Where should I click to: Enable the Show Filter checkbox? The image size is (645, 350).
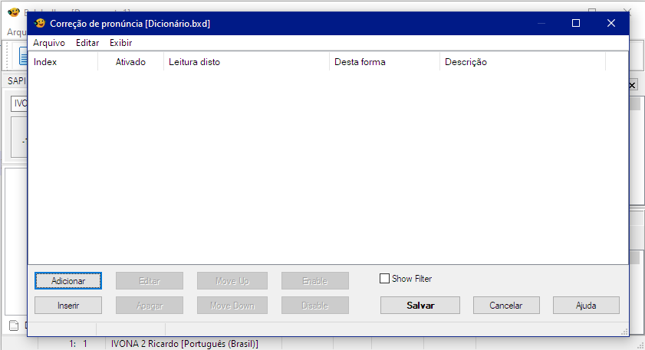[385, 279]
